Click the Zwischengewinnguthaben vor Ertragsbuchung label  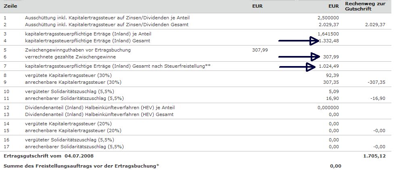point(77,50)
